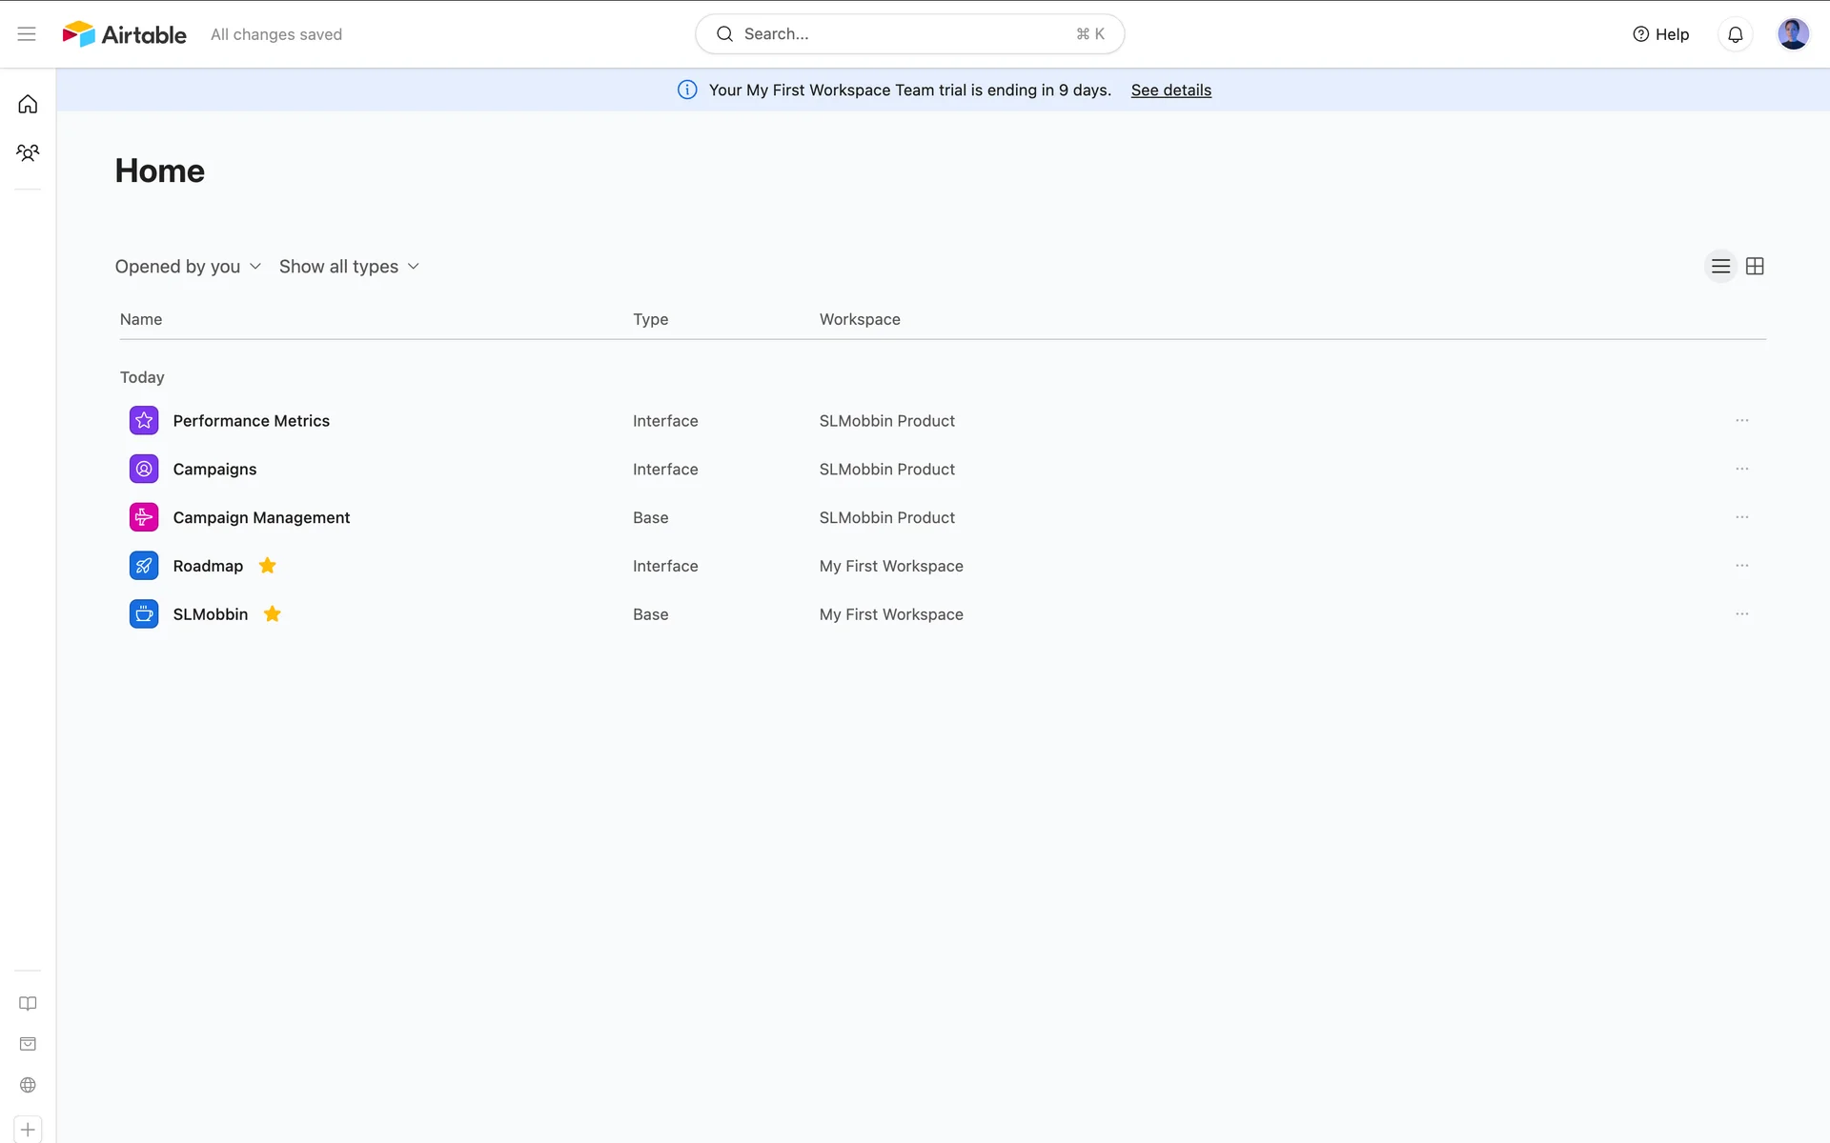Screen dimensions: 1830x1143
Task: Open more options for Performance Metrics
Action: (1741, 421)
